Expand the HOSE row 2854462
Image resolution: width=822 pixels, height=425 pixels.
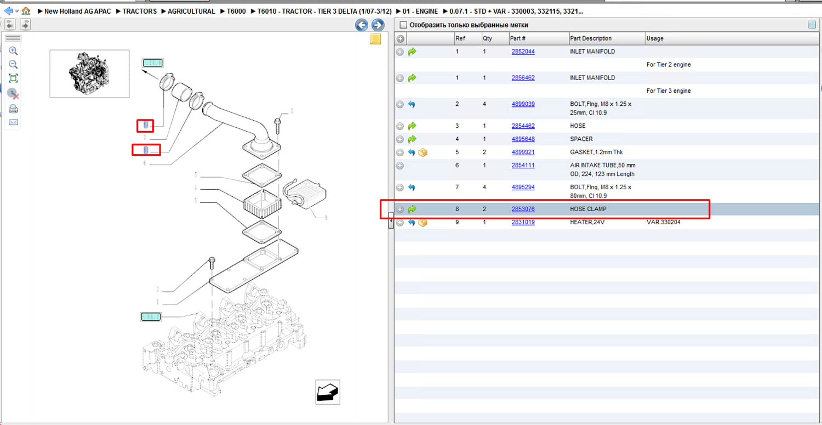400,126
